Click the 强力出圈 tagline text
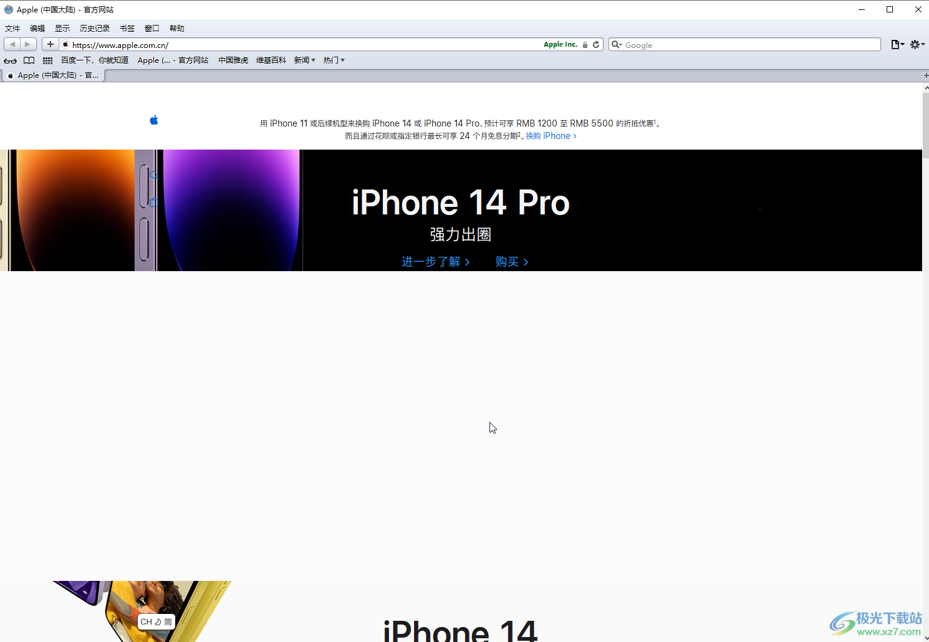This screenshot has width=929, height=642. (x=461, y=234)
